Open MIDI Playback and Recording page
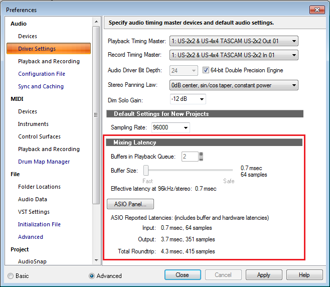The width and height of the screenshot is (330, 287). pyautogui.click(x=49, y=149)
